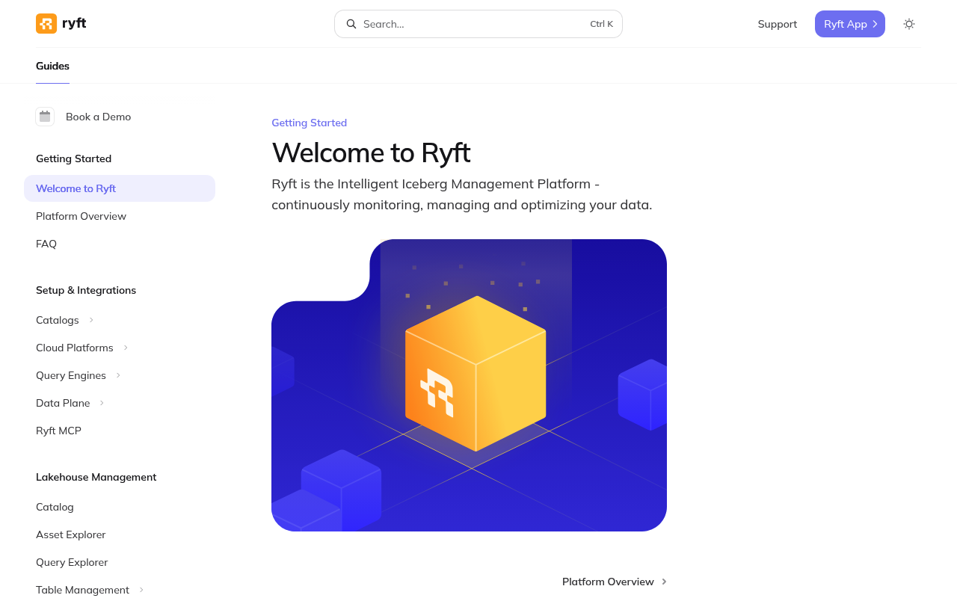Click the Getting Started breadcrumb label
Image resolution: width=957 pixels, height=598 pixels.
(x=309, y=123)
